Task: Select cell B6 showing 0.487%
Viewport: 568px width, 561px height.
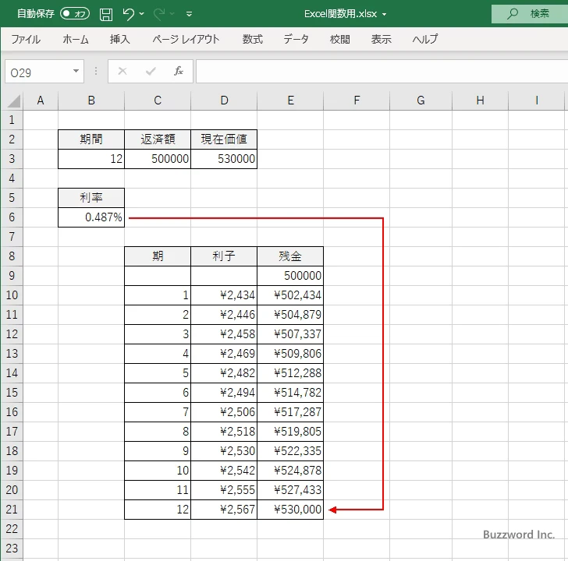Action: pyautogui.click(x=91, y=217)
